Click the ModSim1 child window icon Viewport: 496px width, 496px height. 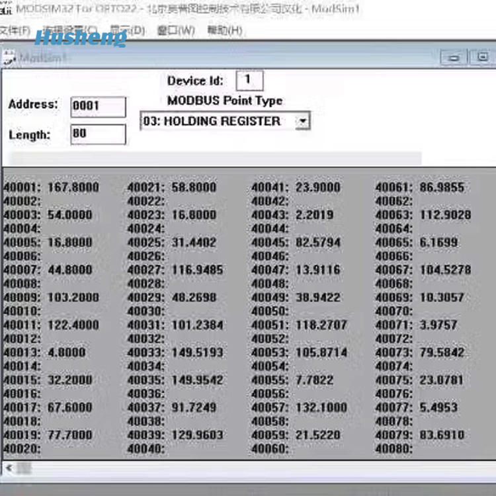click(9, 58)
